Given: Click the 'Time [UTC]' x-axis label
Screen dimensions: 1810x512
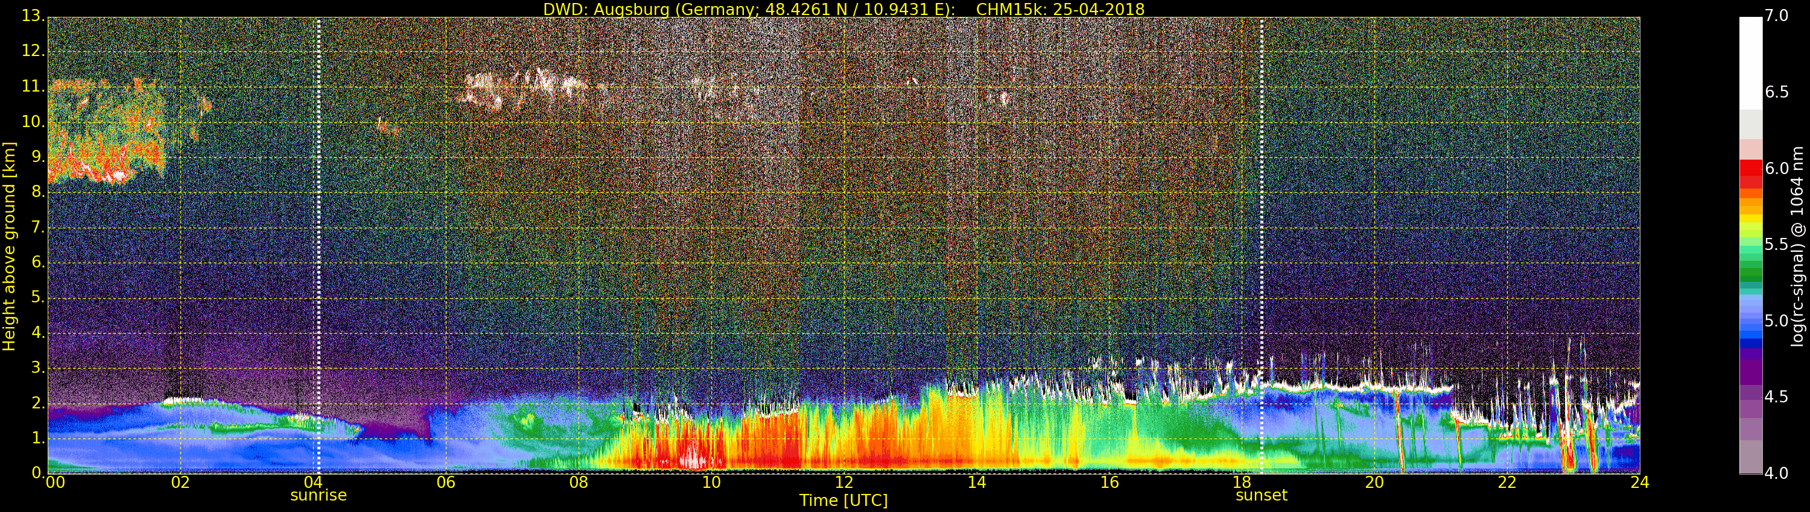Looking at the screenshot, I should pos(843,501).
